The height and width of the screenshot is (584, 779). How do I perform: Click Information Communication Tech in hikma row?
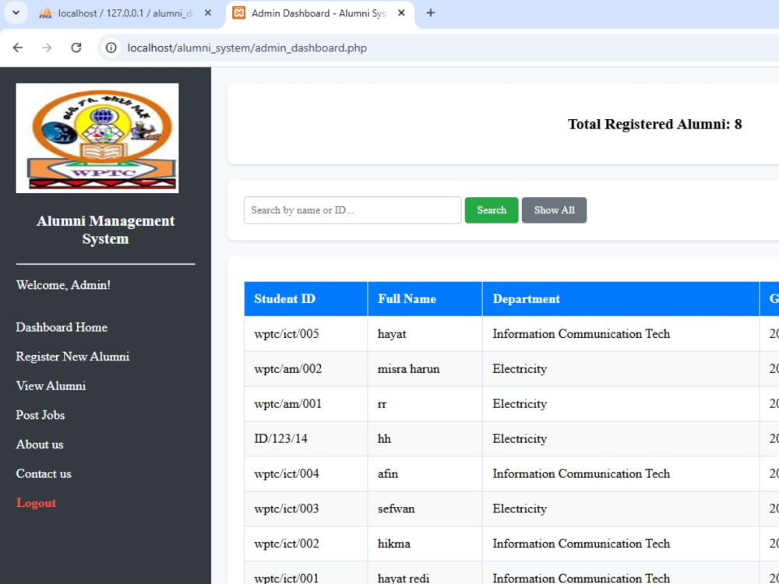click(581, 544)
